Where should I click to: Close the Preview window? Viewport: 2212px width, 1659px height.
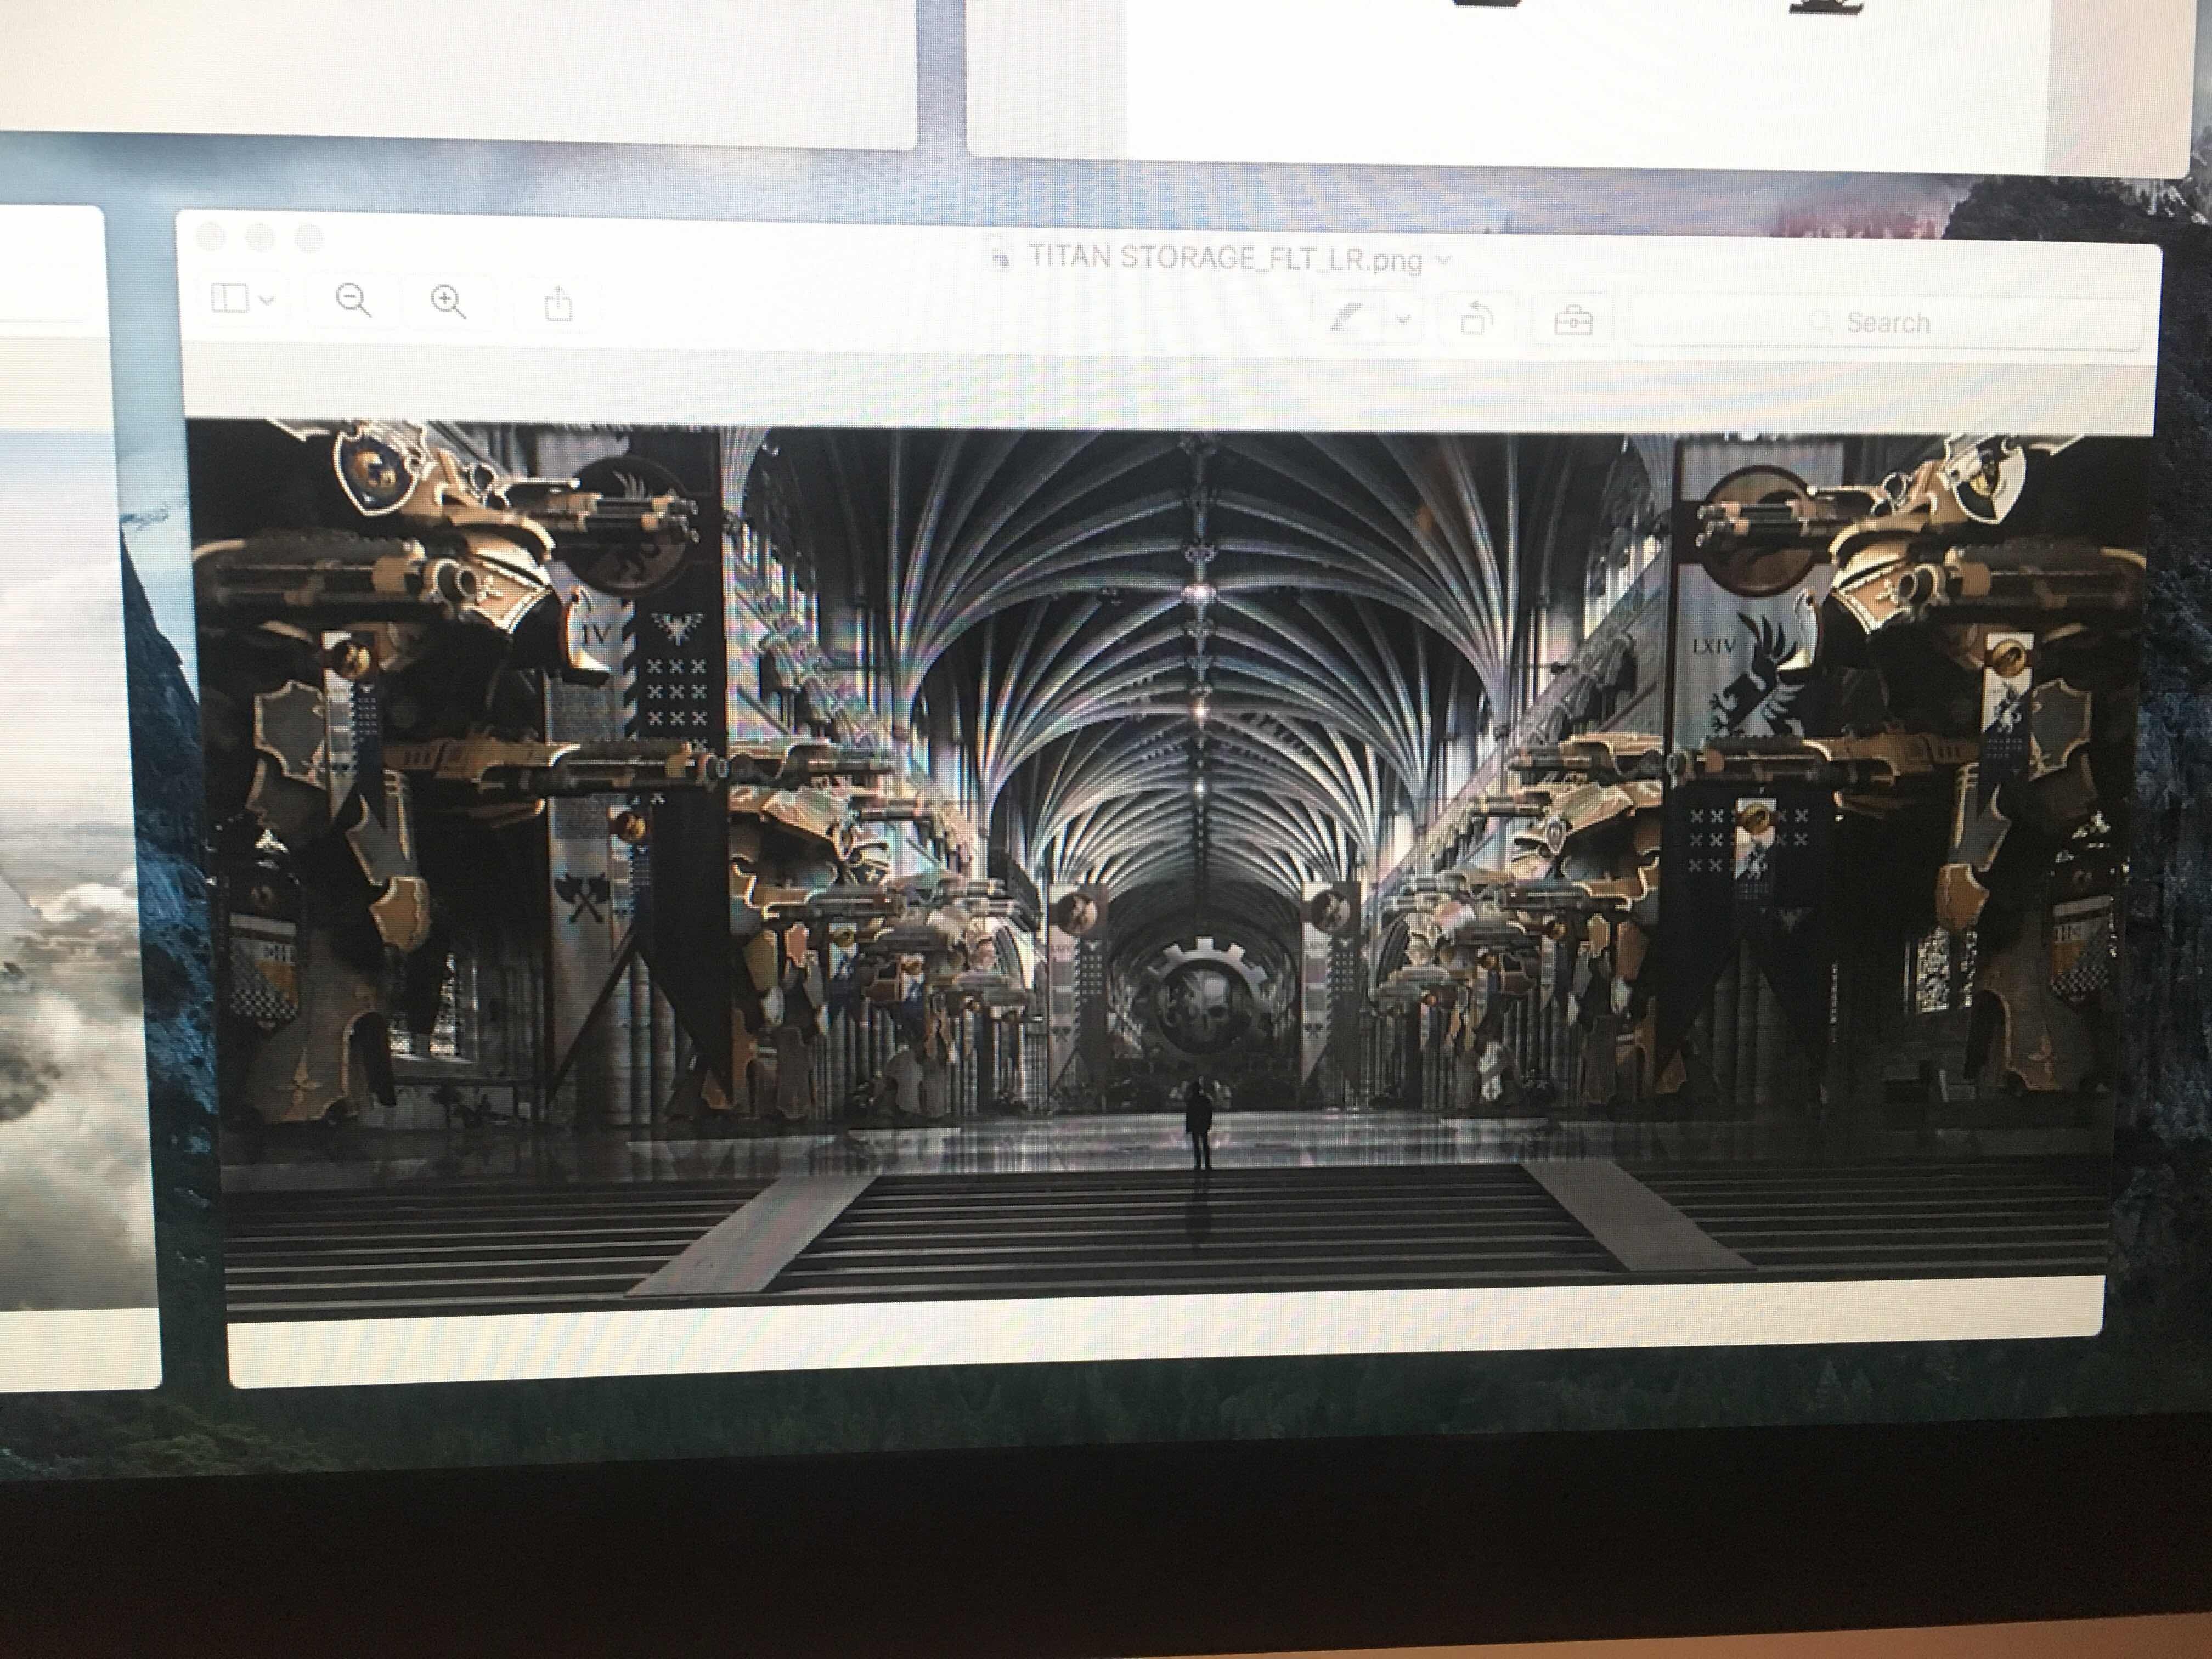(x=210, y=237)
